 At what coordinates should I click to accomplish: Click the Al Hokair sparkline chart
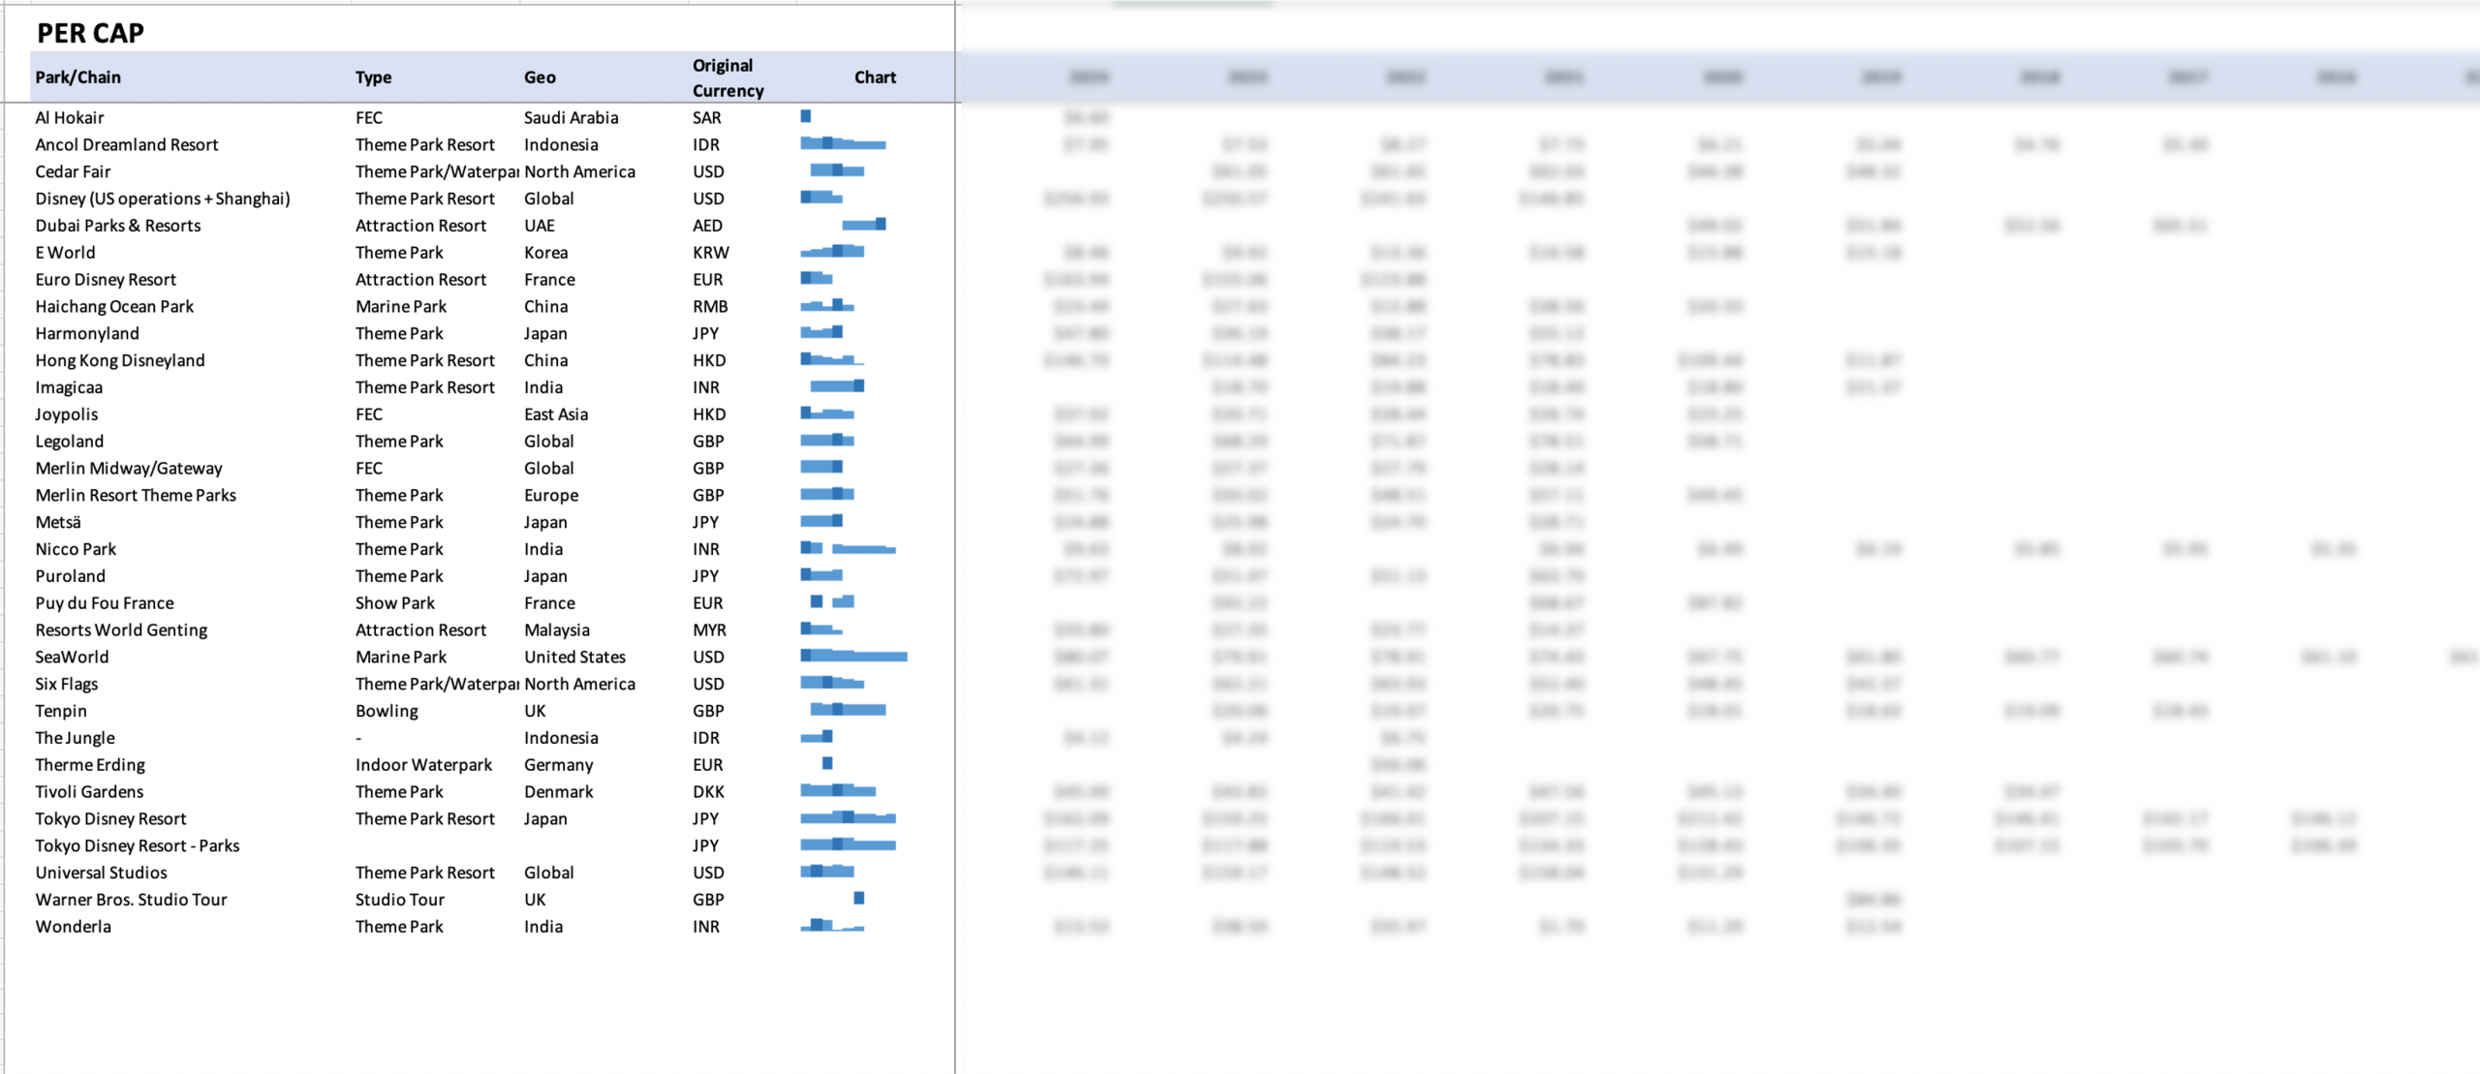[x=806, y=117]
